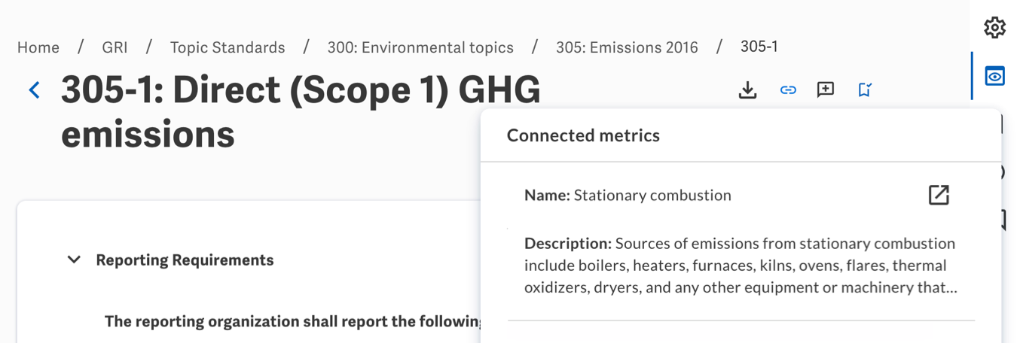Download the 305-1 disclosure
Viewport: 1017px width, 343px height.
[747, 90]
